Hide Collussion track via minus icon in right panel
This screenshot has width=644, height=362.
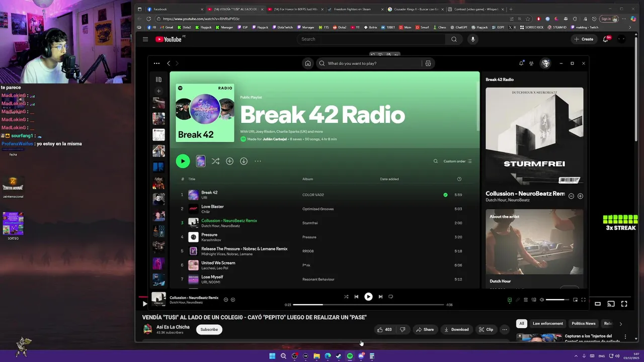click(x=571, y=196)
